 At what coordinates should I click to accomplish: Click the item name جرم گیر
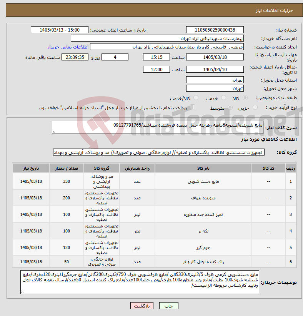(203, 248)
